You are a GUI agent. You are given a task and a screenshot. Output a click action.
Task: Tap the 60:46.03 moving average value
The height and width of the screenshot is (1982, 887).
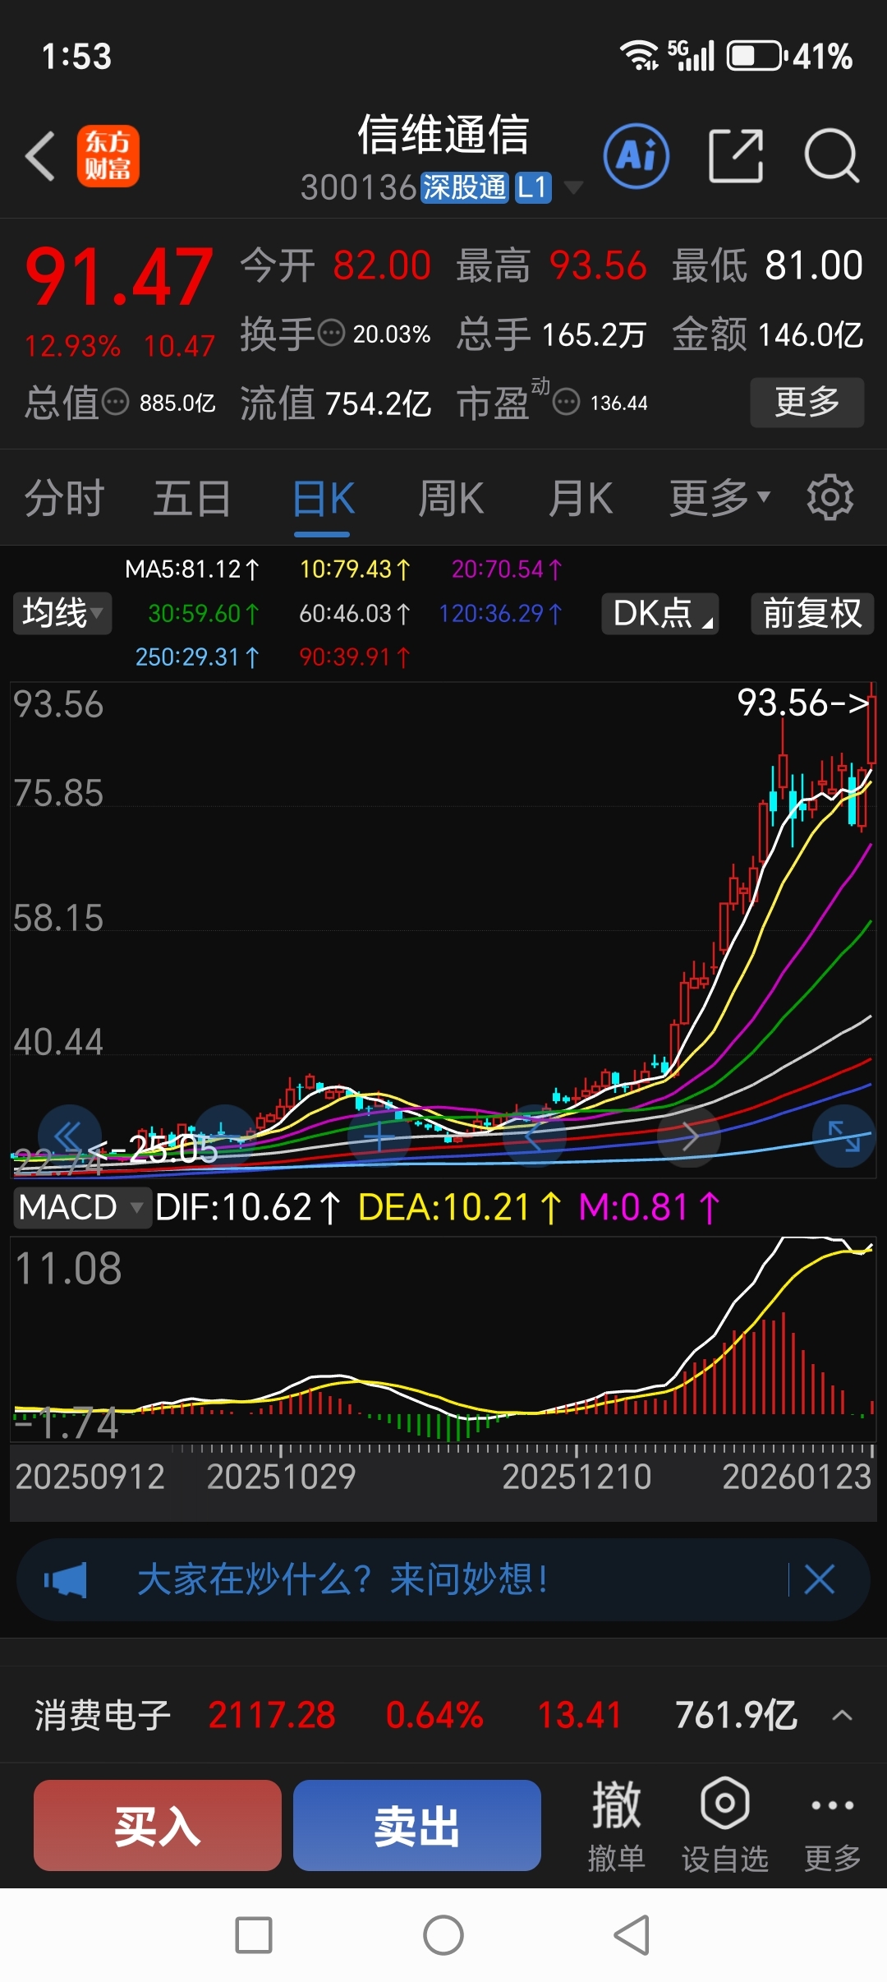click(355, 613)
